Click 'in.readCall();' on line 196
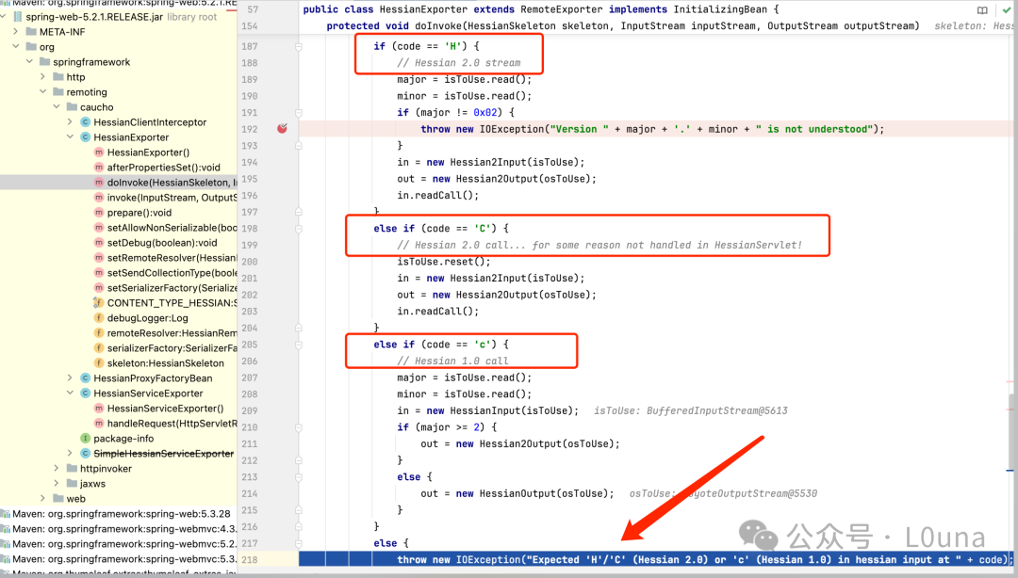 point(438,195)
